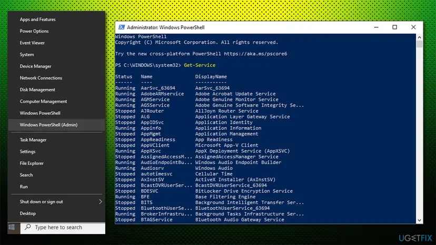Image resolution: width=436 pixels, height=245 pixels.
Task: Click the BTAGService name
Action: pyautogui.click(x=156, y=219)
